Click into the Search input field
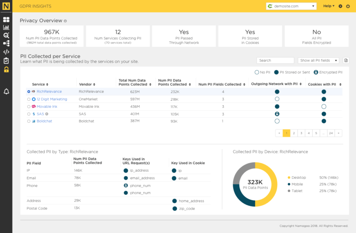356x233 pixels. click(275, 60)
